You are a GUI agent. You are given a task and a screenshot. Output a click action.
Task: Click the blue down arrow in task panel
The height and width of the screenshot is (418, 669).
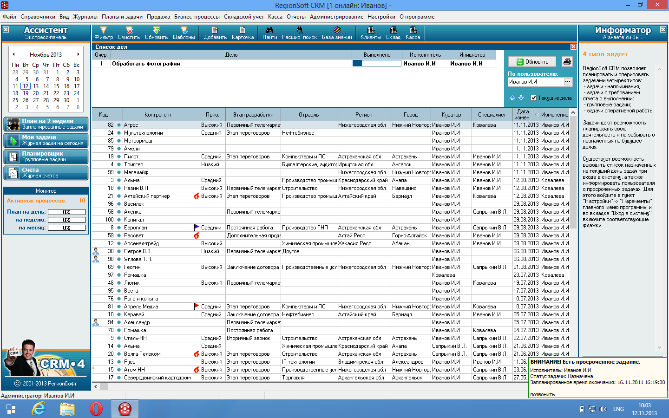(521, 98)
